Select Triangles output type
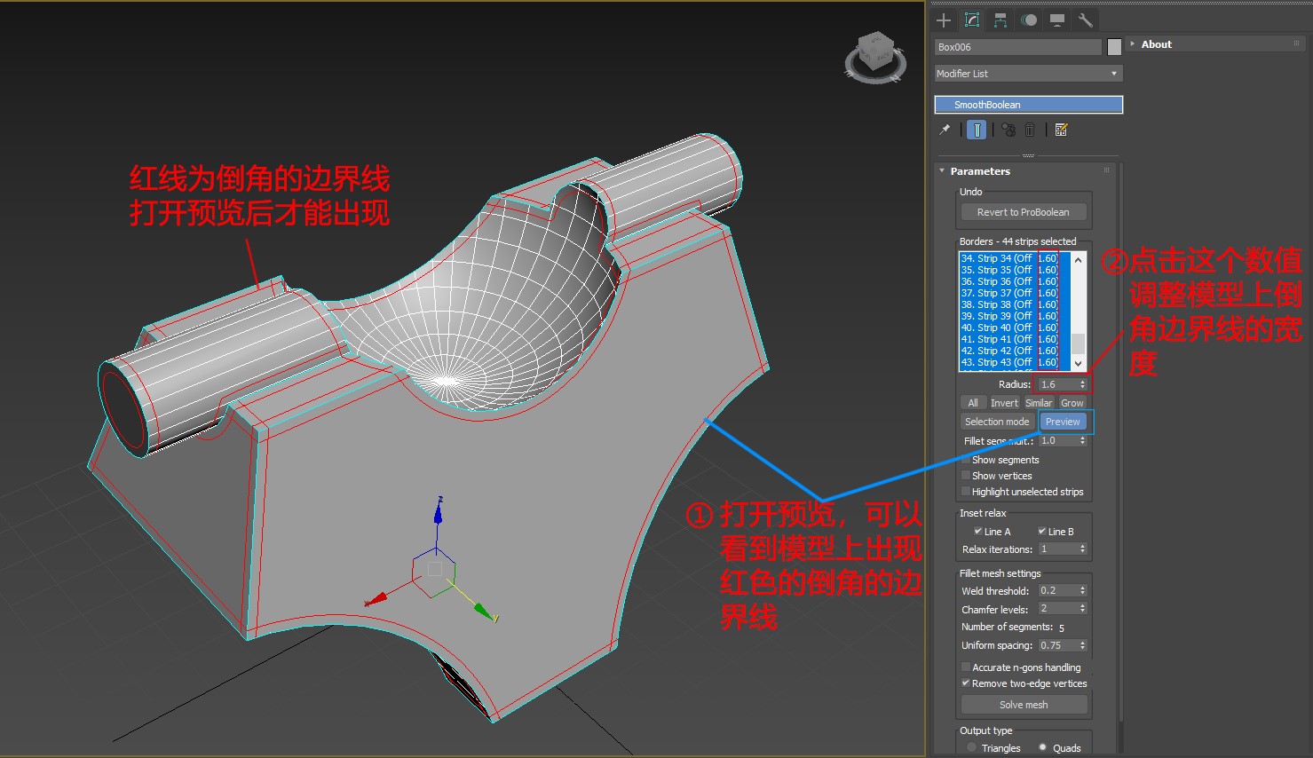 pos(972,747)
